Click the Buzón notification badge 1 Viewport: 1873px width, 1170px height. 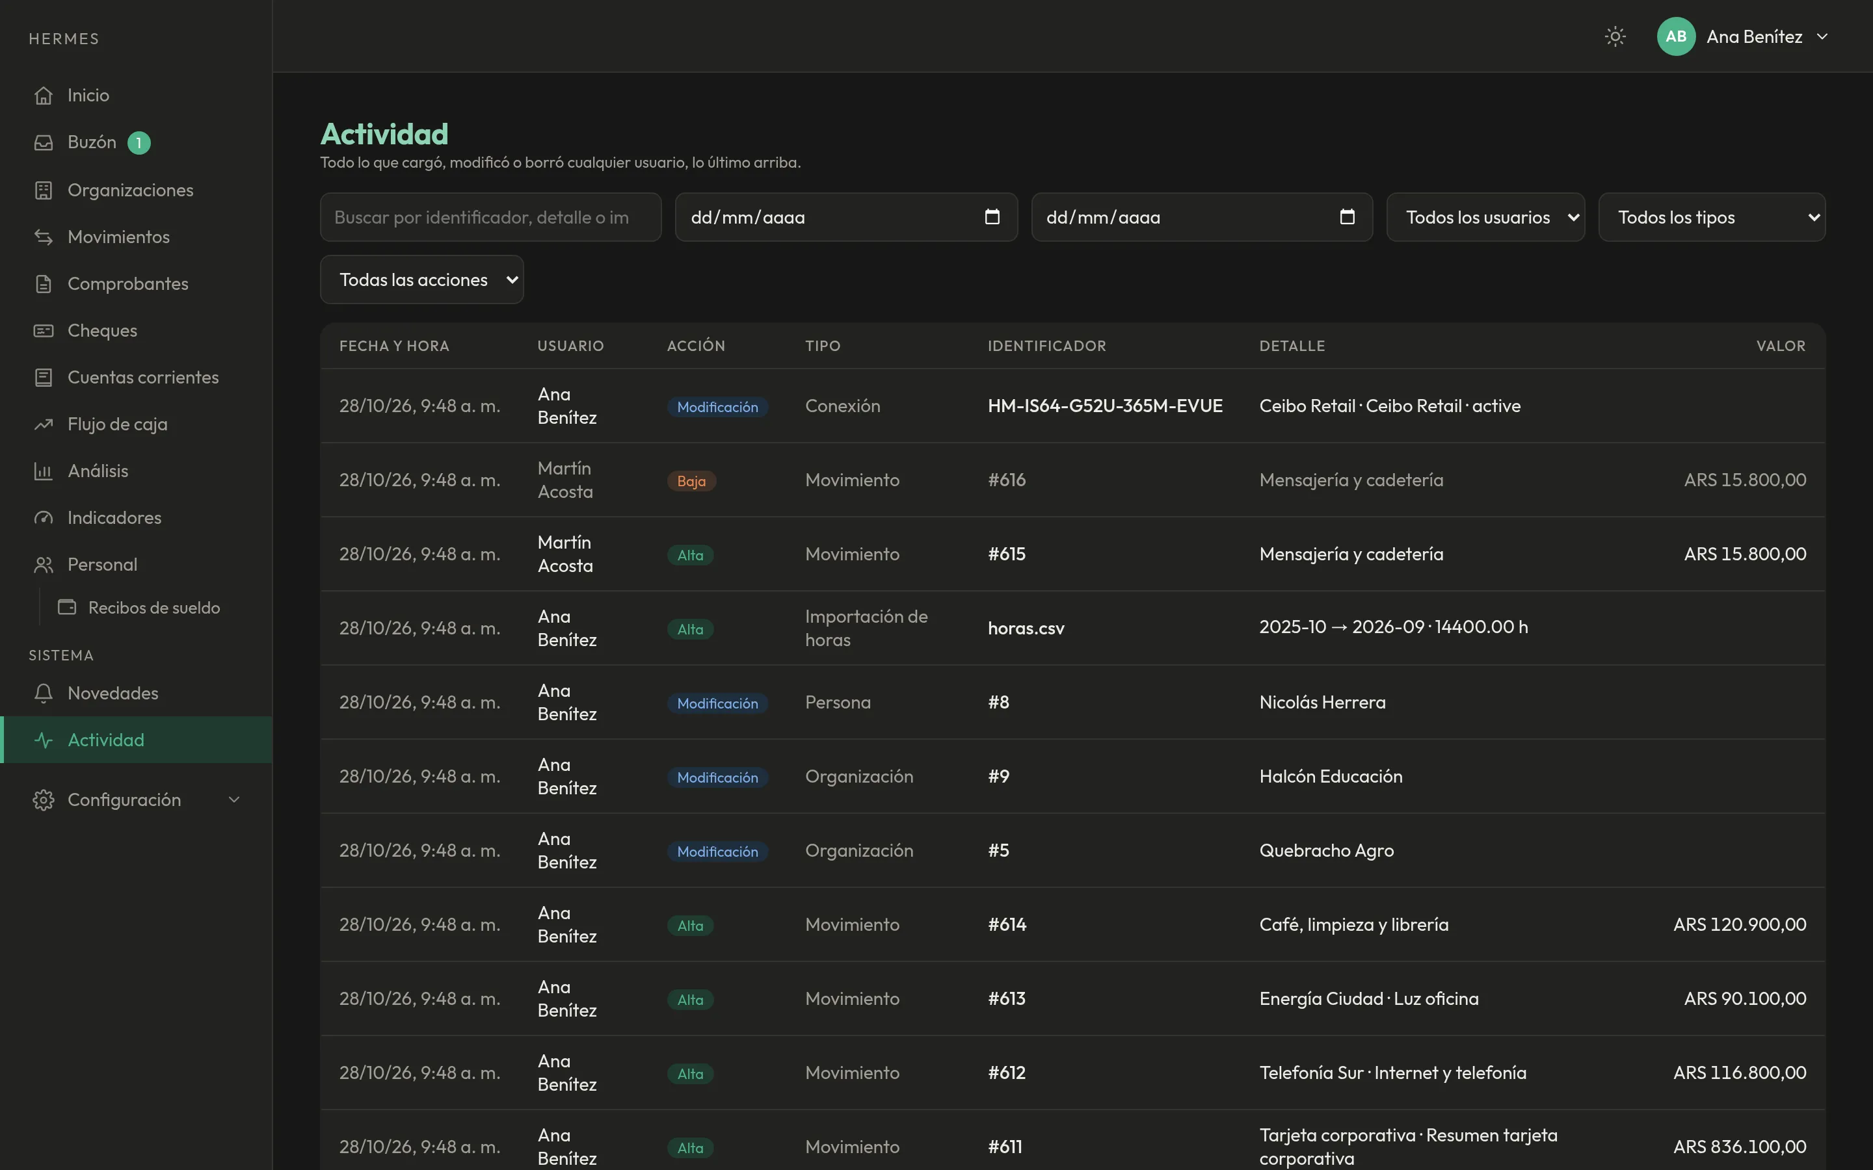pos(139,142)
